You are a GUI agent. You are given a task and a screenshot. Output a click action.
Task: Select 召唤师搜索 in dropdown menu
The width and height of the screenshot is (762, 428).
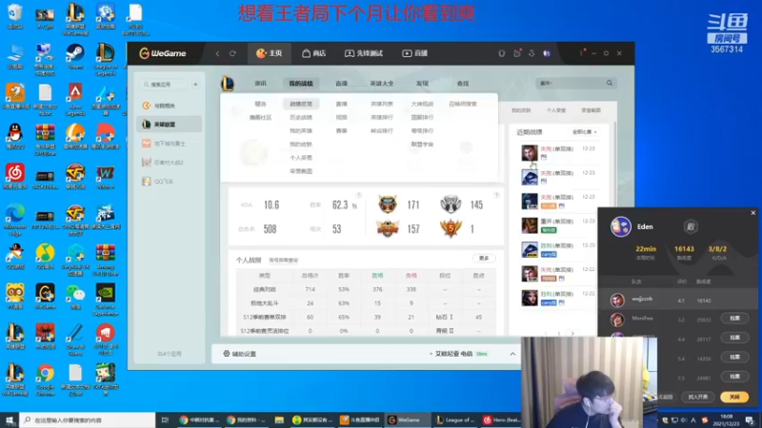463,104
